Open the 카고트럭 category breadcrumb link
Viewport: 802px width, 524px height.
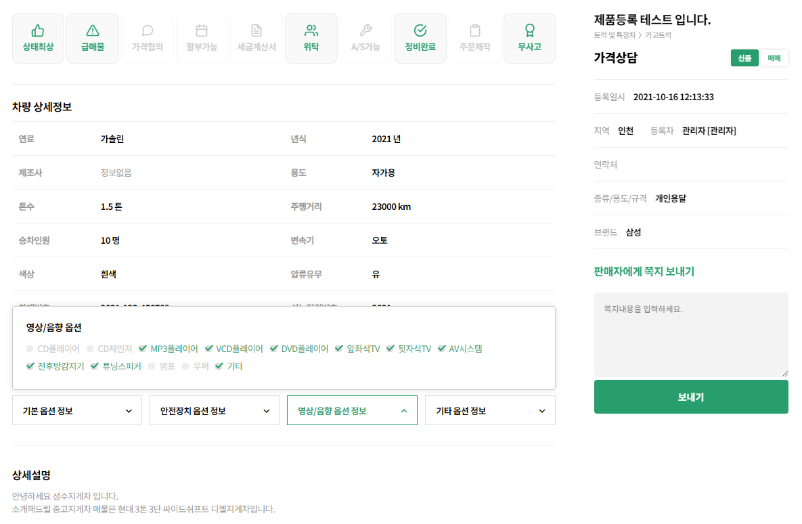tap(659, 35)
